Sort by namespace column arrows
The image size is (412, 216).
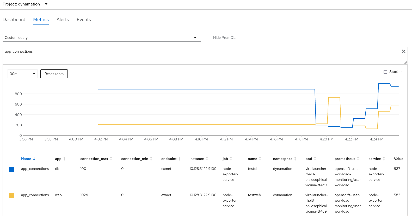tap(295, 159)
